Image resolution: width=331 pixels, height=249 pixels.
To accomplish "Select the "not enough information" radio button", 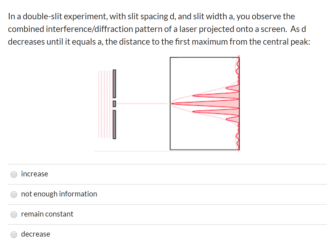I will [x=14, y=194].
